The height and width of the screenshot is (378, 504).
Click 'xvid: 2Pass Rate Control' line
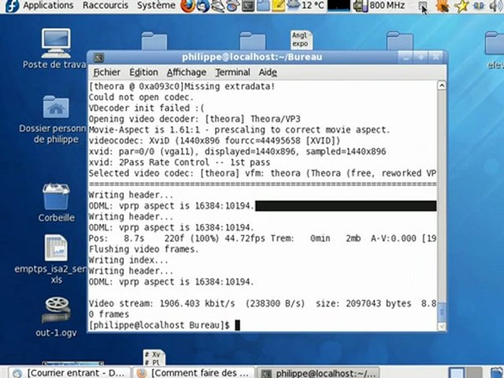(180, 162)
